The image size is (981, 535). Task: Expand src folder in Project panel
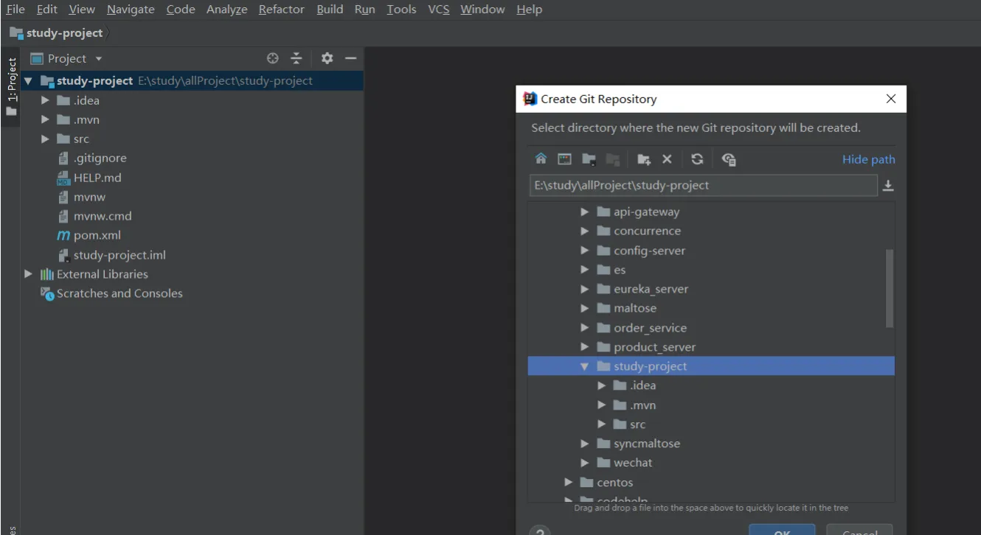coord(46,139)
